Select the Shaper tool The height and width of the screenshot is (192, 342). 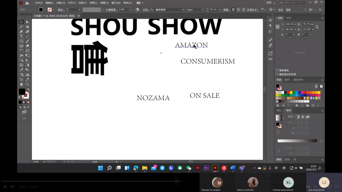[21, 46]
